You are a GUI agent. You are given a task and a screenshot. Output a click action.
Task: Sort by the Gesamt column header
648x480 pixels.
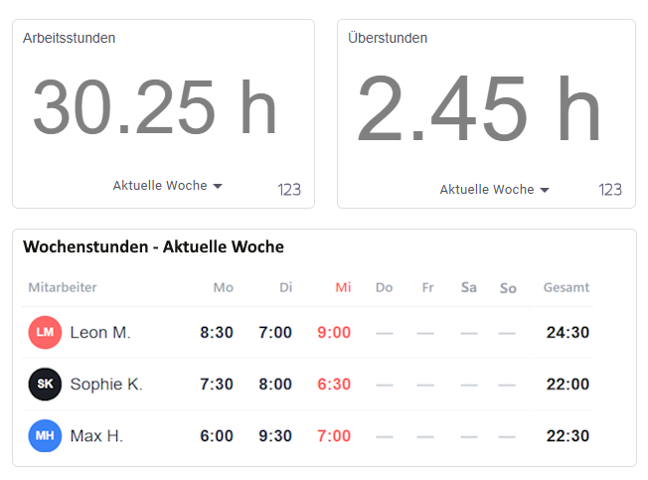[x=567, y=287]
